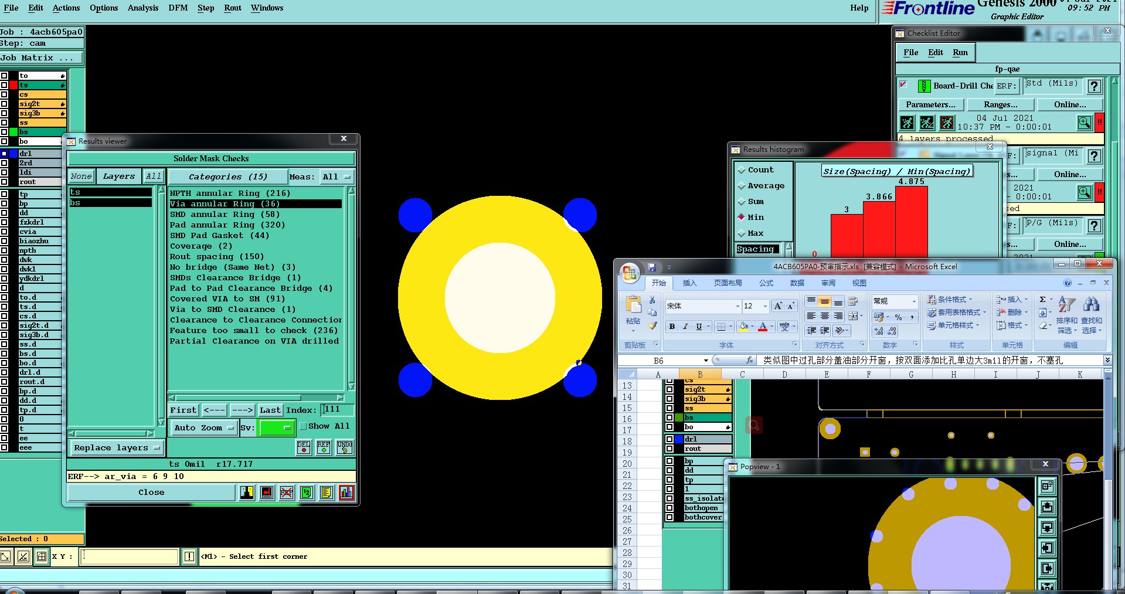
Task: Click the percent style icon in Excel
Action: pyautogui.click(x=898, y=317)
